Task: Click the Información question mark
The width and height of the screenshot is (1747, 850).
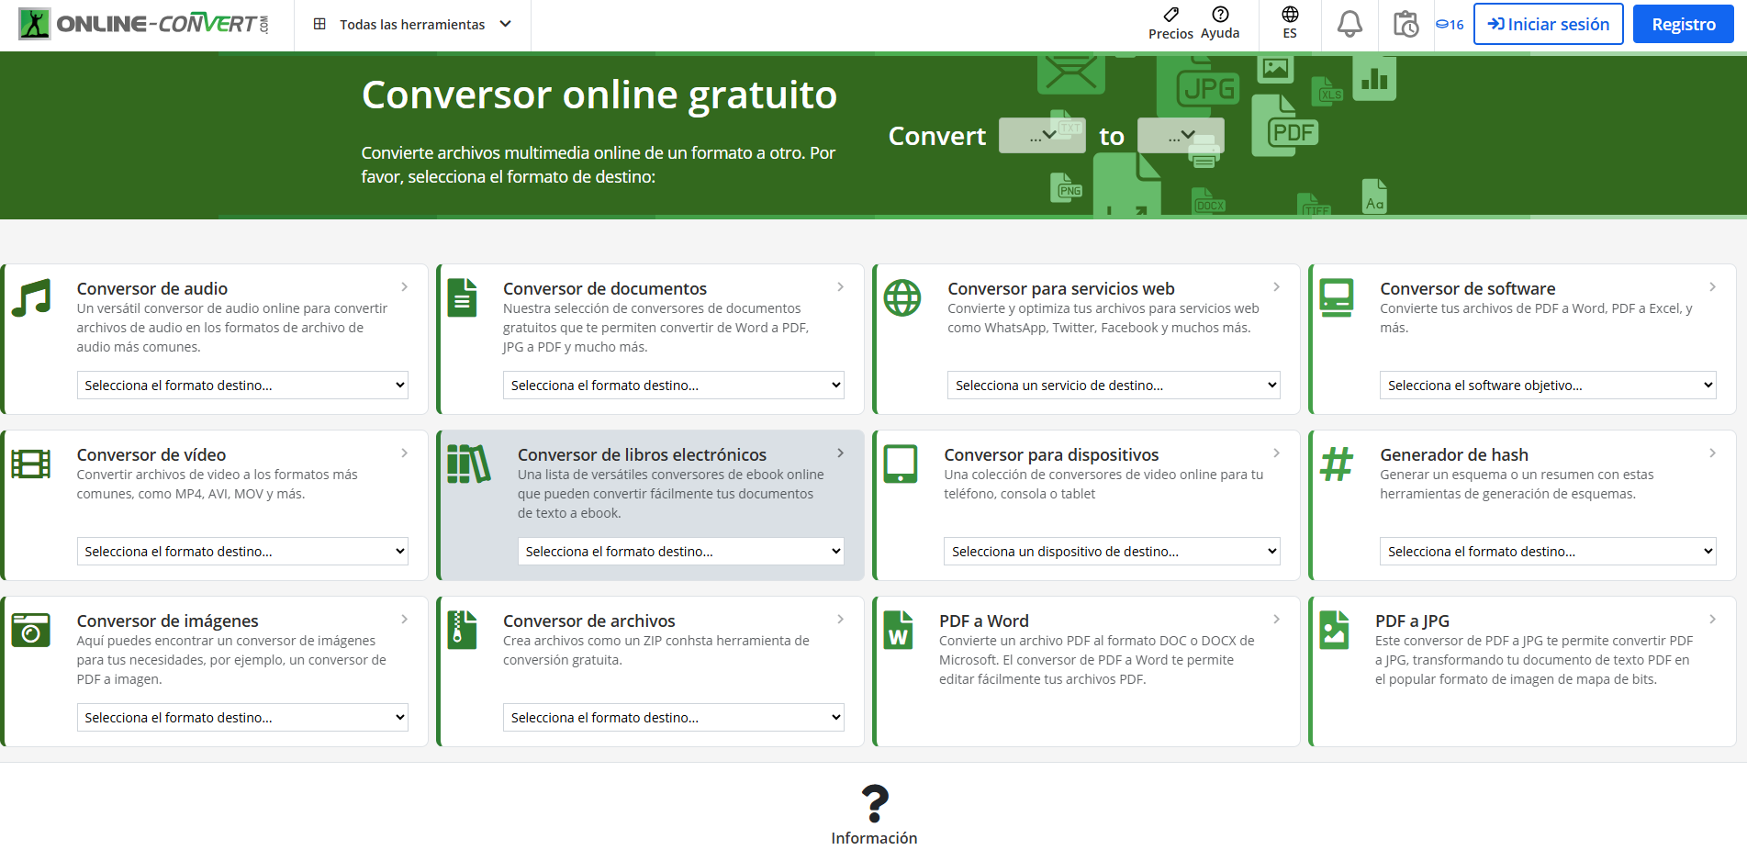Action: coord(873,803)
